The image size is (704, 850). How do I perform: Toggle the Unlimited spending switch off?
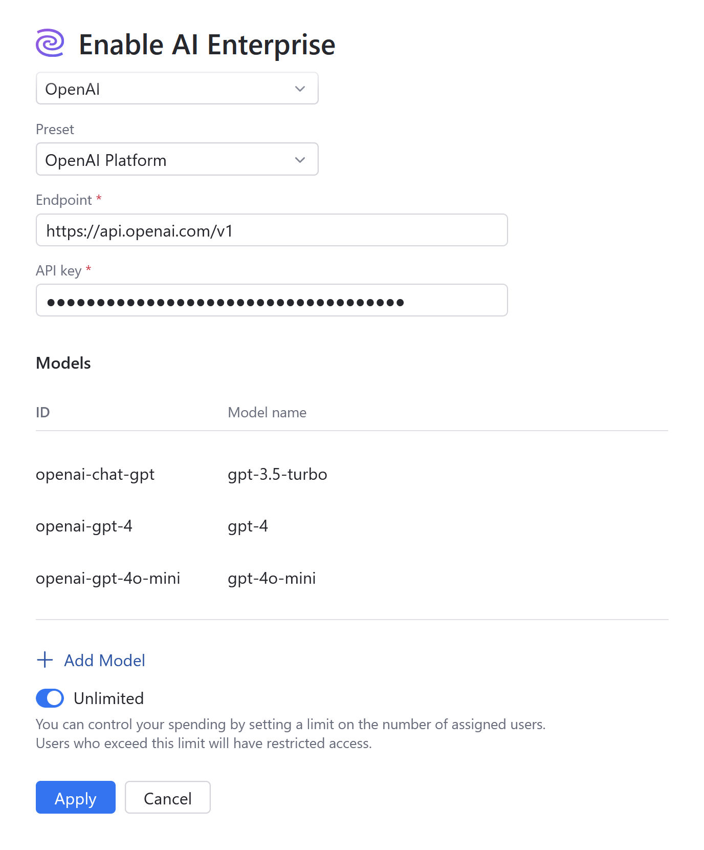coord(50,698)
